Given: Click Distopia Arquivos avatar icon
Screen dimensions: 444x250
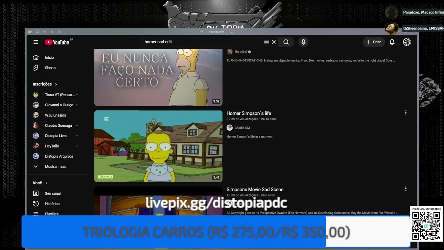Looking at the screenshot, I should tap(36, 156).
